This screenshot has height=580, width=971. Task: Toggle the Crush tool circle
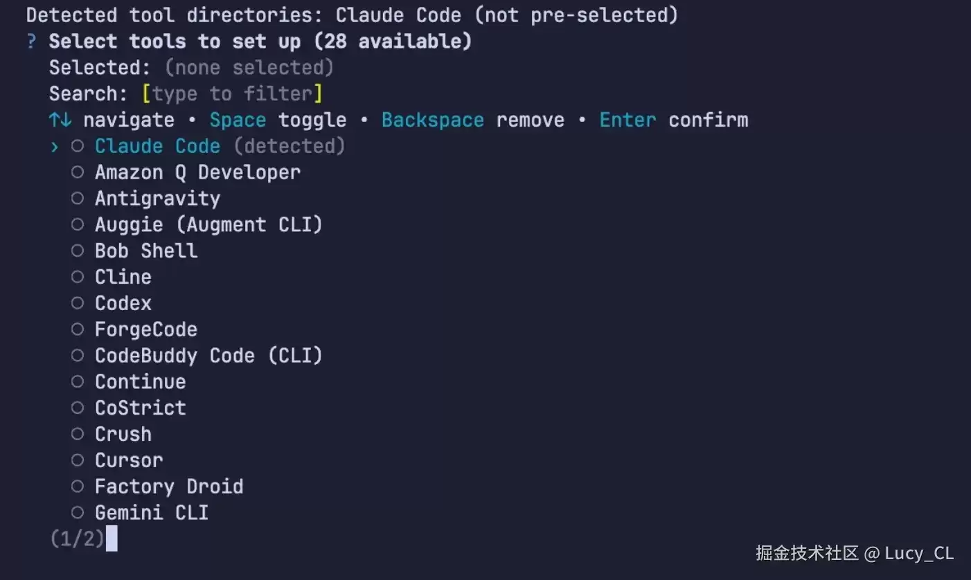click(x=78, y=434)
